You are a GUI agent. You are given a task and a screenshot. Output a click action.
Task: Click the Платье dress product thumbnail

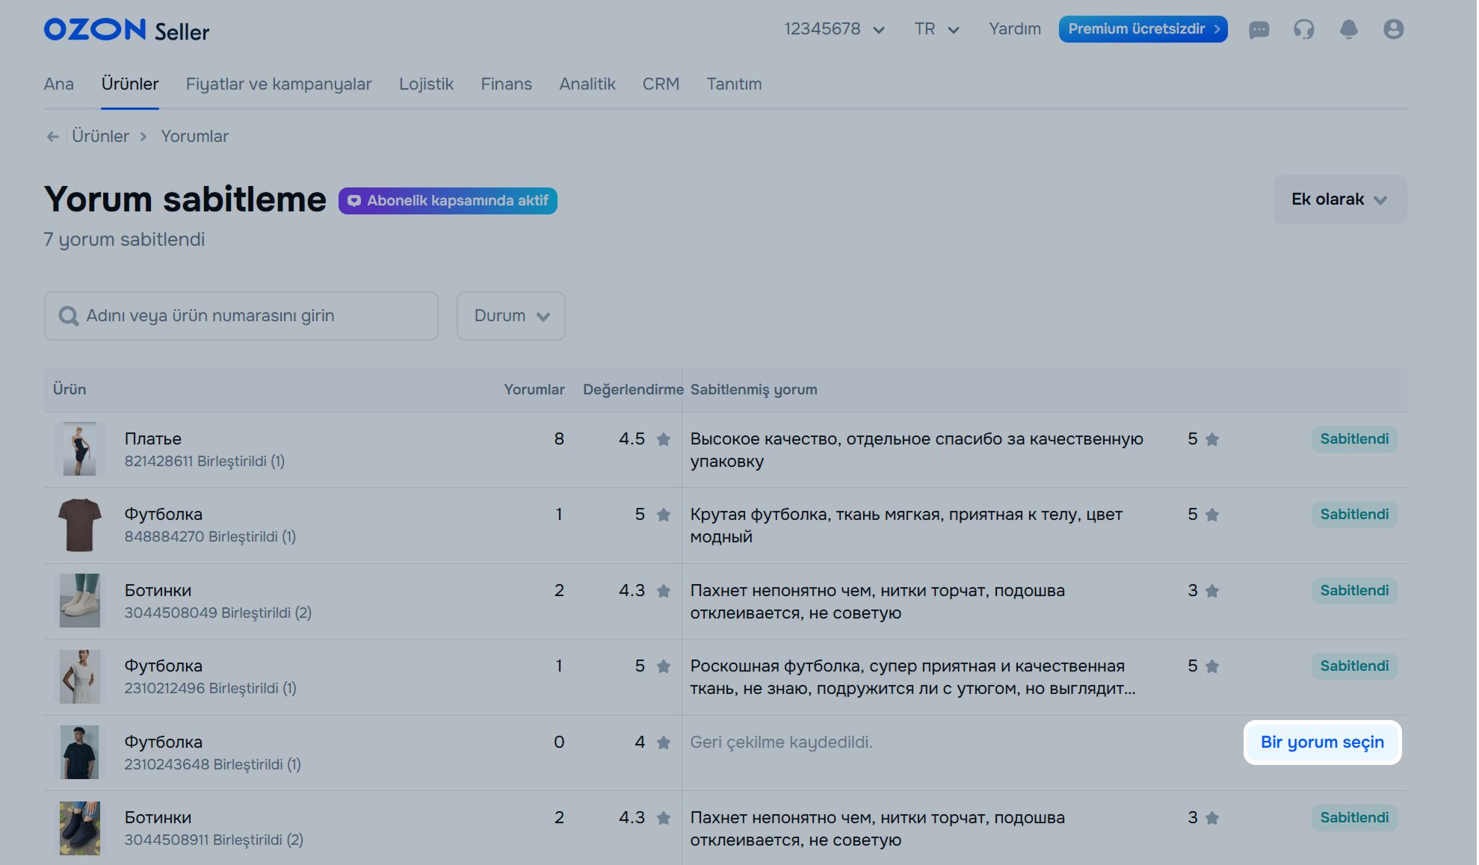click(79, 450)
